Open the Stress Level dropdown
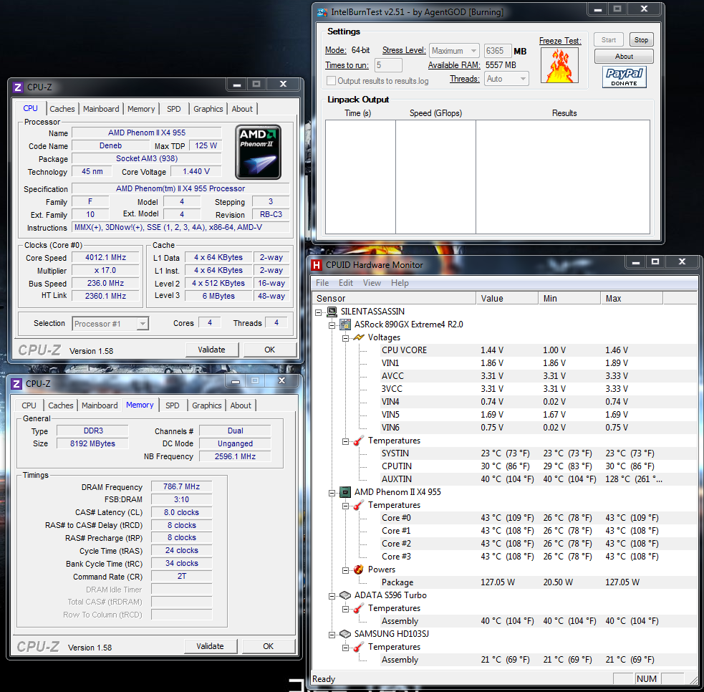This screenshot has height=692, width=704. tap(454, 51)
